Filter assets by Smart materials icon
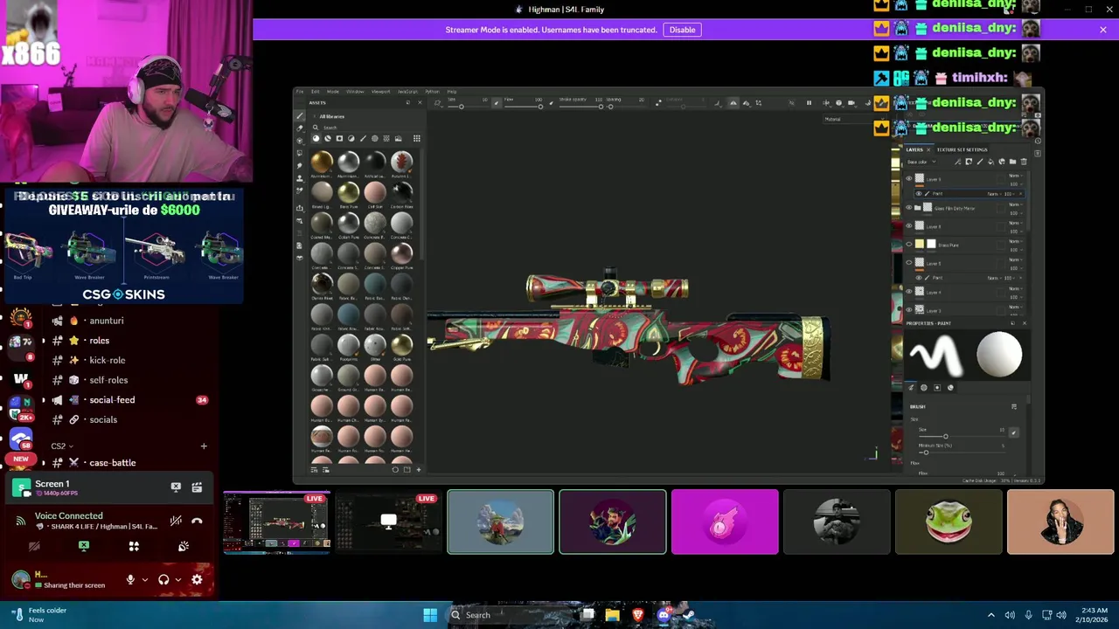This screenshot has height=629, width=1119. (328, 138)
